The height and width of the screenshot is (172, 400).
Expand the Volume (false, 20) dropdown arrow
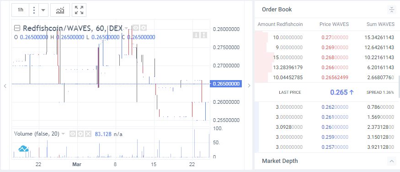point(63,134)
